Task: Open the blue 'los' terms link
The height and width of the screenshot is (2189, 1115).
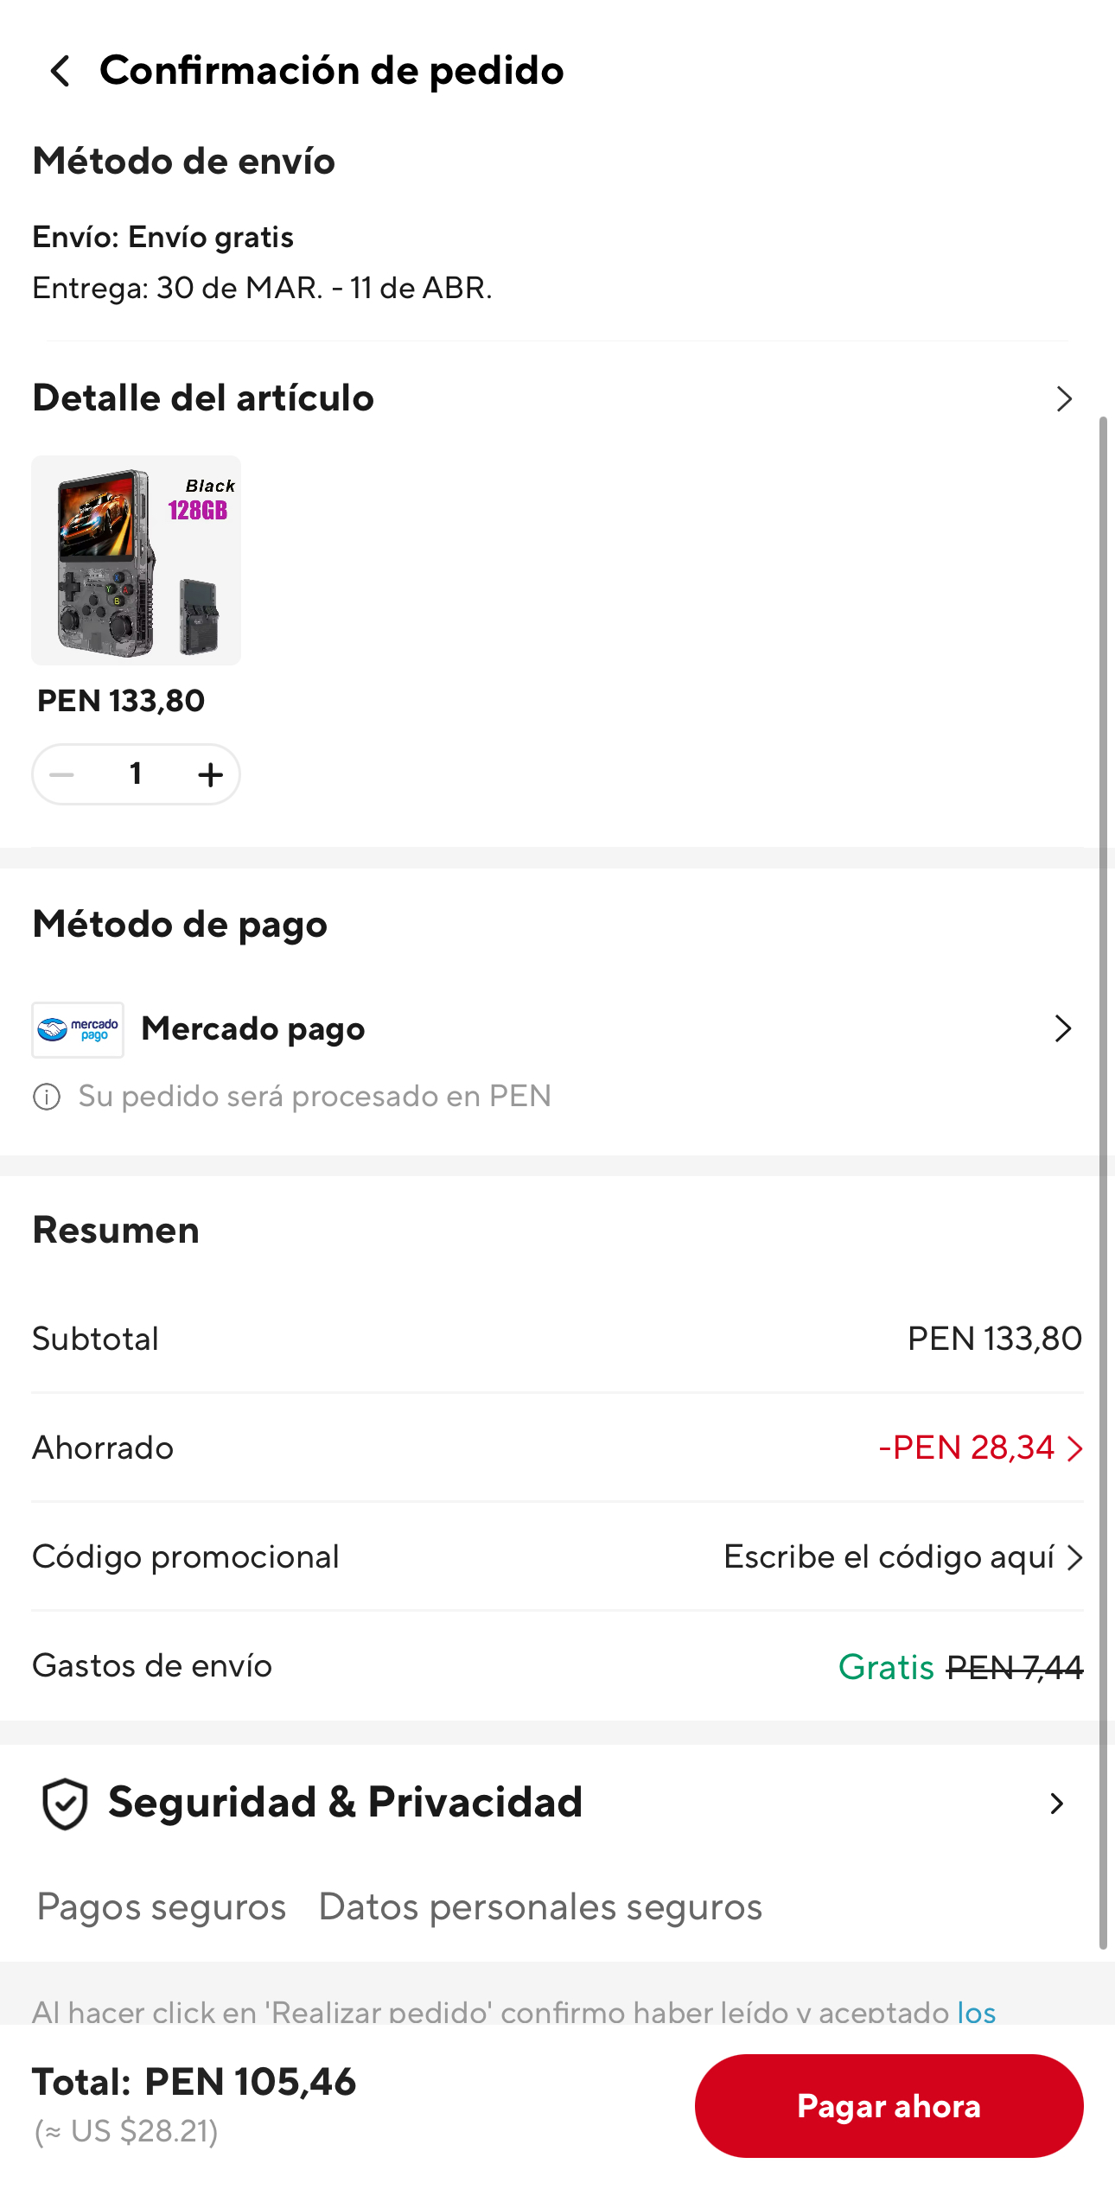Action: [976, 2013]
